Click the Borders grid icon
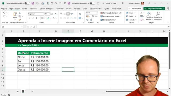This screenshot has height=96, width=171. pos(42,18)
